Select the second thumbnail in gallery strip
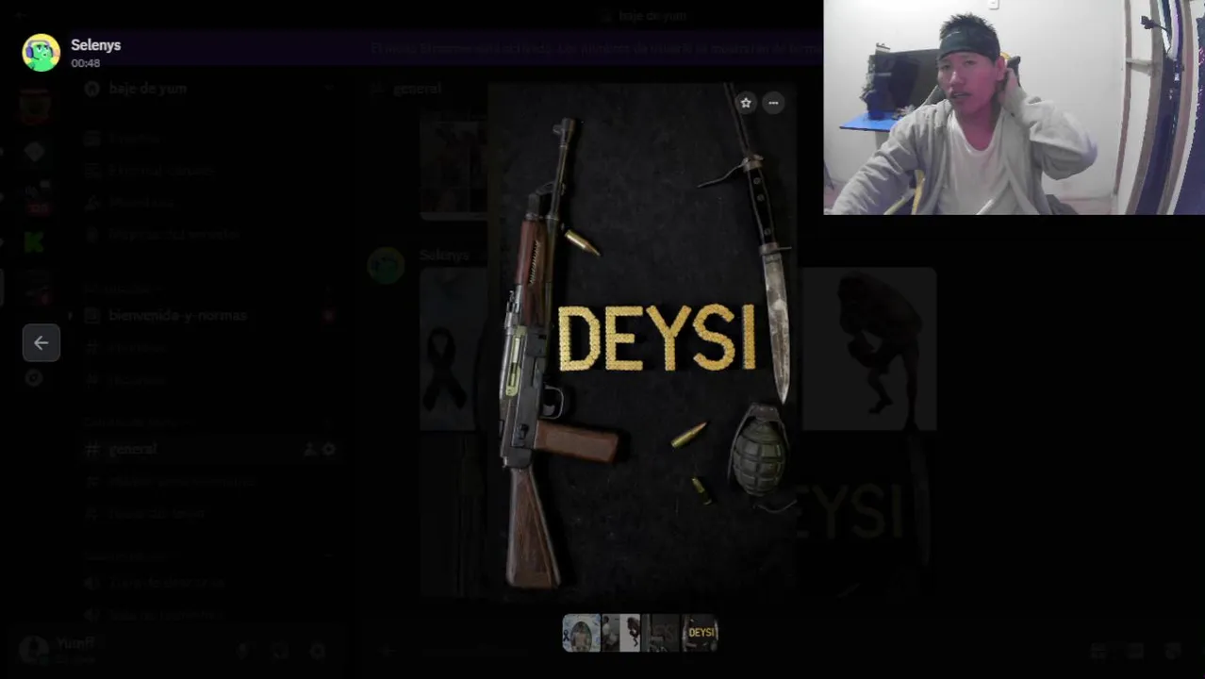 pyautogui.click(x=620, y=633)
